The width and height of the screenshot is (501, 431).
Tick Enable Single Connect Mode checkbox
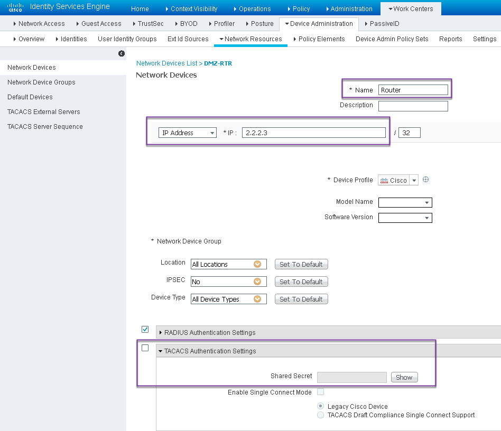(x=320, y=391)
